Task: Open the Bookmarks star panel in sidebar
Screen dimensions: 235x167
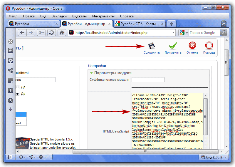Action: click(11, 51)
